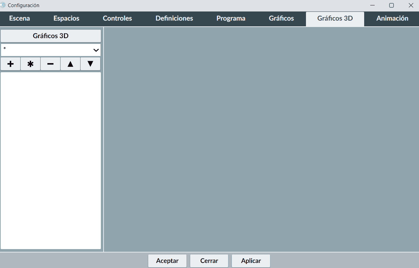Click inside the empty graphics list box
The image size is (419, 268).
[x=51, y=160]
